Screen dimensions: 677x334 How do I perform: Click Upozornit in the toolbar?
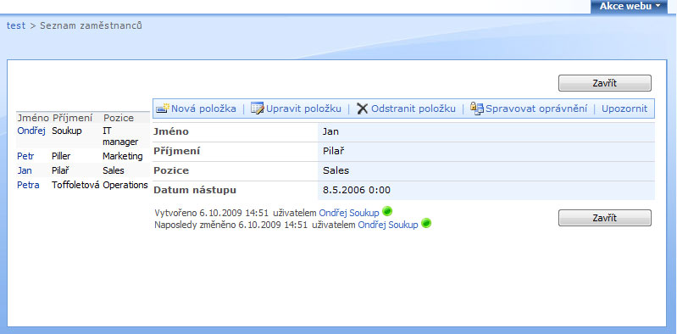pos(624,109)
